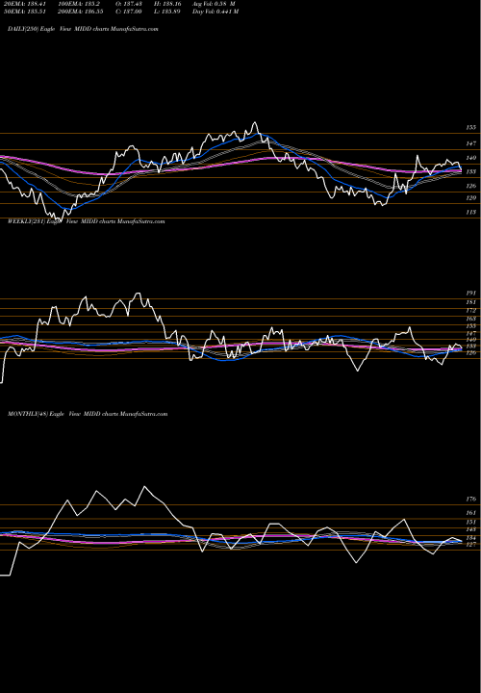The width and height of the screenshot is (481, 693).
Task: Click the 172 price label on weekly chart
Action: (471, 311)
